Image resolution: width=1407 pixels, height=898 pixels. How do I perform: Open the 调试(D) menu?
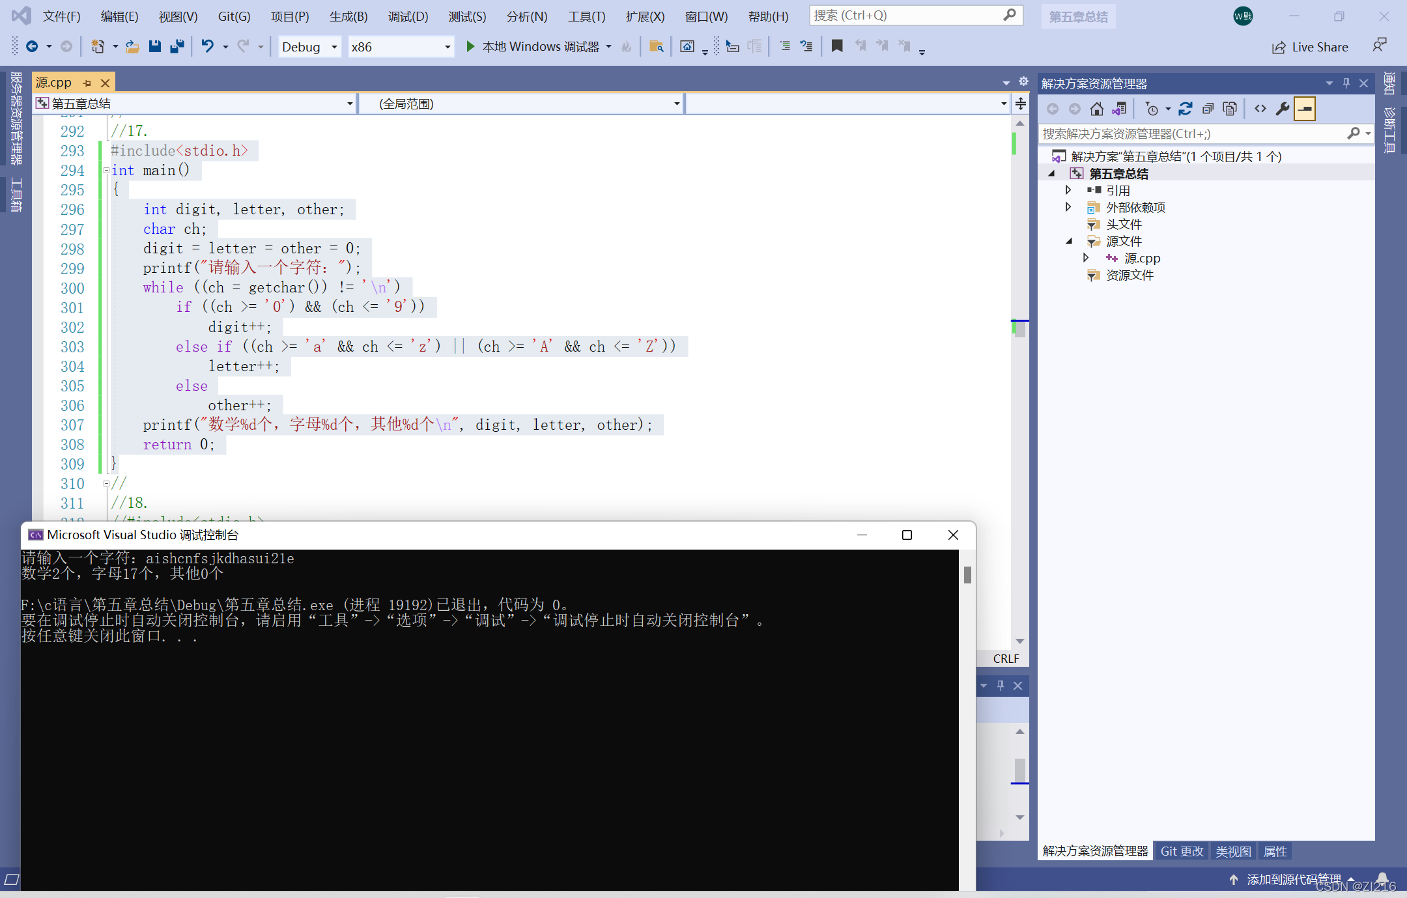tap(408, 16)
